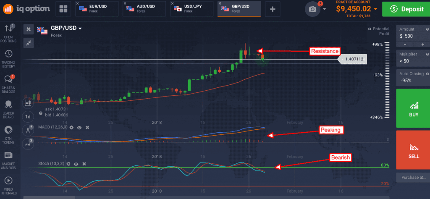
Task: Click the Potential Profit help icon
Action: (x=370, y=29)
